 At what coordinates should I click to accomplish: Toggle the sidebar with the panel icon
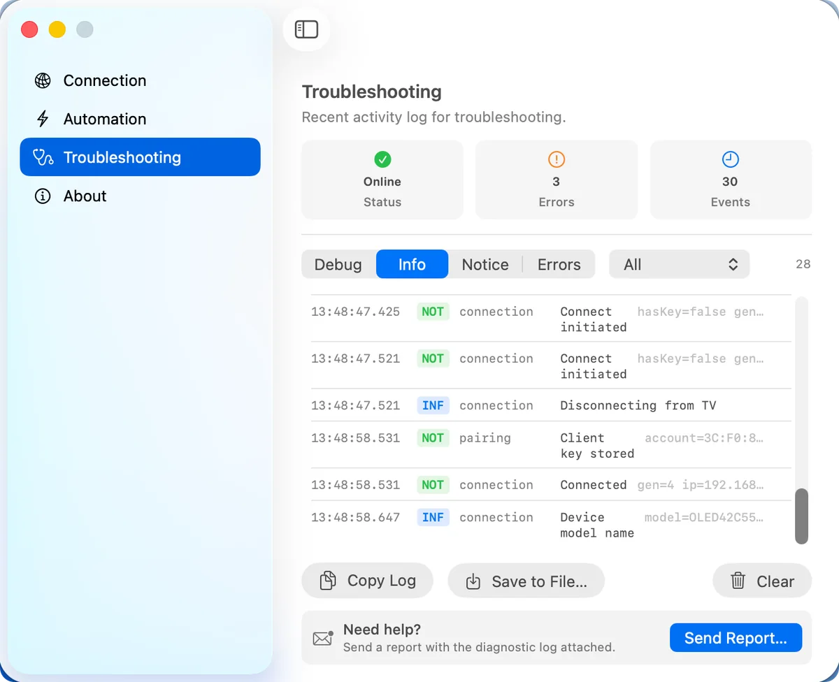(x=306, y=29)
